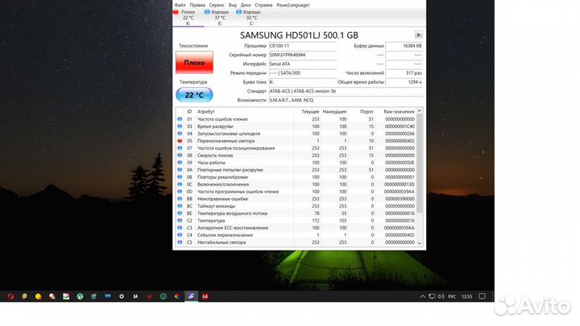The image size is (580, 326).
Task: Click the buffer size 16384 KB field
Action: pyautogui.click(x=404, y=46)
